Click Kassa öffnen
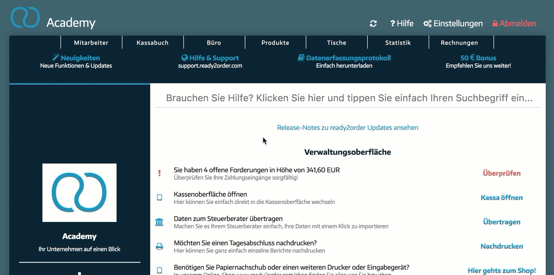This screenshot has width=554, height=275. [501, 198]
